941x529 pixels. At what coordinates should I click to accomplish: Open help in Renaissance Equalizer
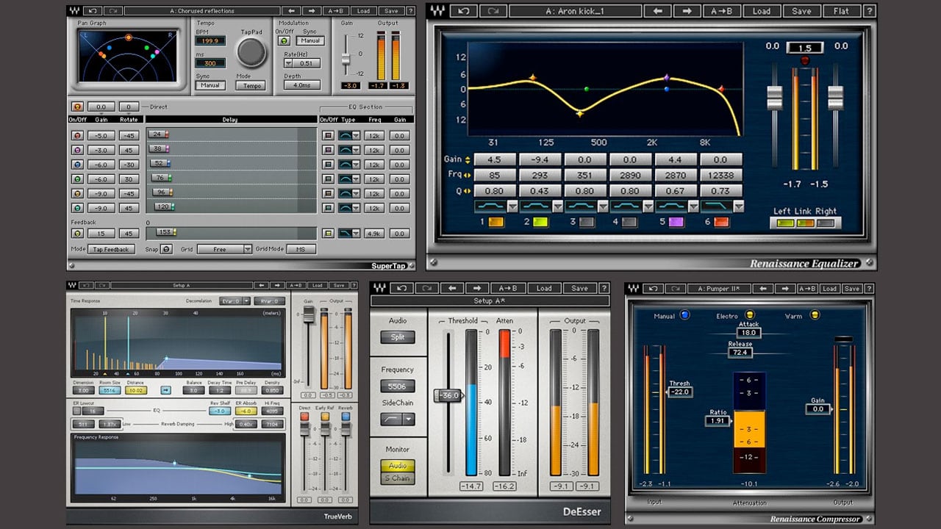click(870, 11)
